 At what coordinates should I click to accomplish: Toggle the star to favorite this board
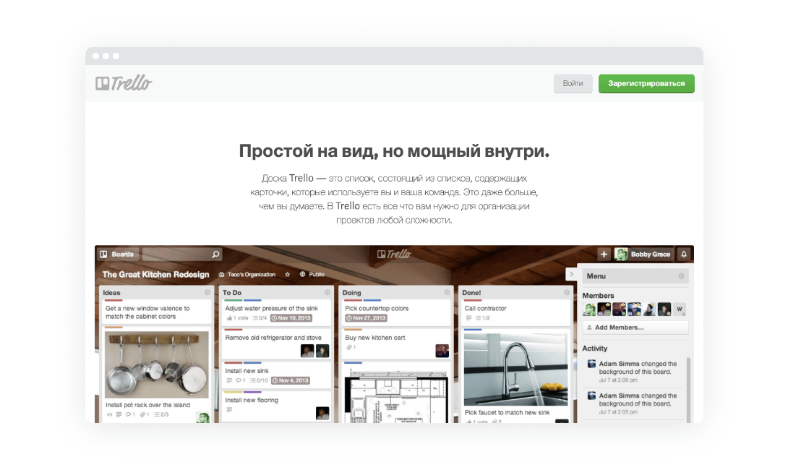[288, 275]
